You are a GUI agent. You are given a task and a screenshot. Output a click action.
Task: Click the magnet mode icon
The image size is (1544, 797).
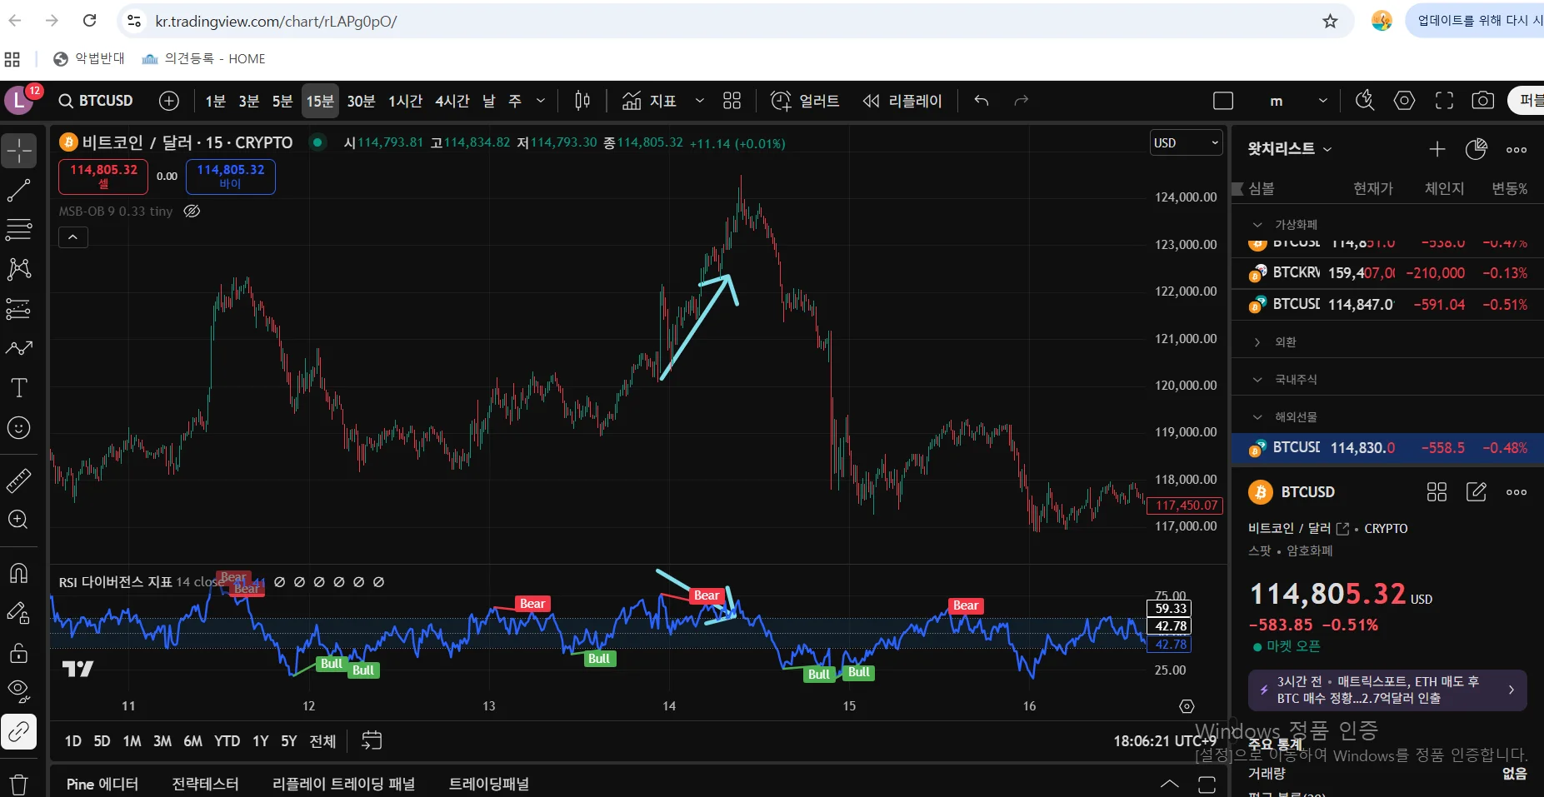[x=18, y=573]
